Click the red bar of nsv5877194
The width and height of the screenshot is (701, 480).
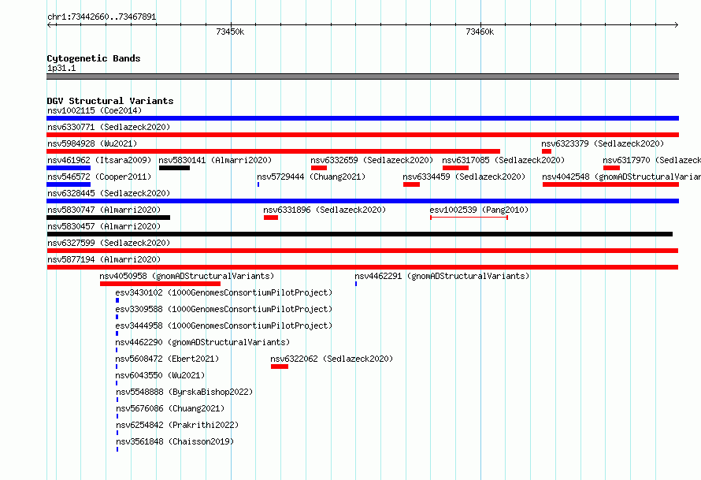[362, 267]
